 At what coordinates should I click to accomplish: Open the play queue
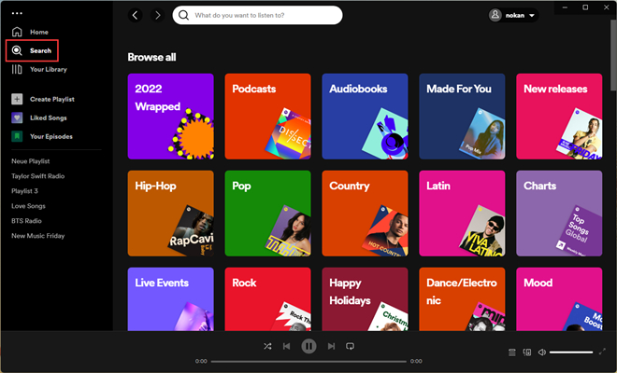tap(512, 352)
